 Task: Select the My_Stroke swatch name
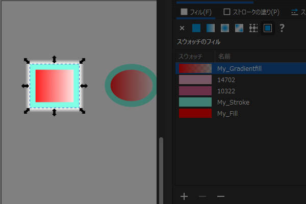pos(234,103)
